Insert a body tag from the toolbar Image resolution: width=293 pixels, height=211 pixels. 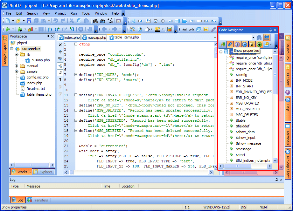(191, 29)
